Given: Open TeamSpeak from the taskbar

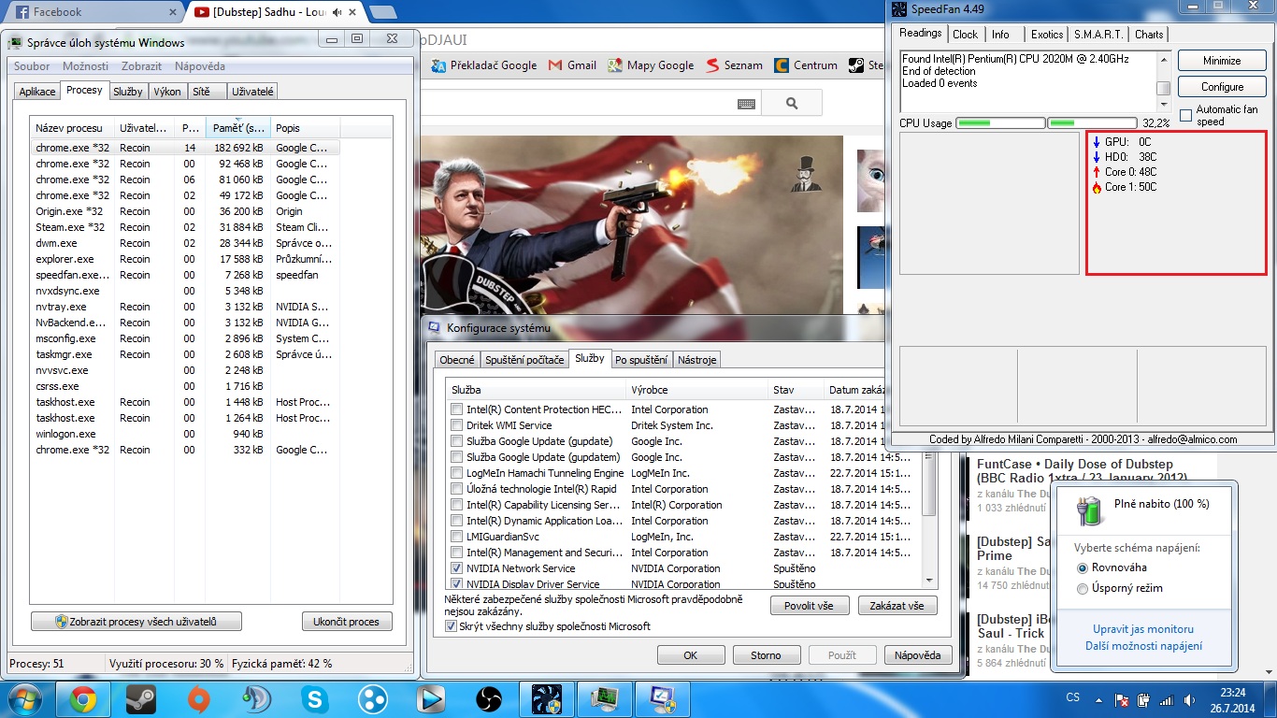Looking at the screenshot, I should click(x=256, y=698).
